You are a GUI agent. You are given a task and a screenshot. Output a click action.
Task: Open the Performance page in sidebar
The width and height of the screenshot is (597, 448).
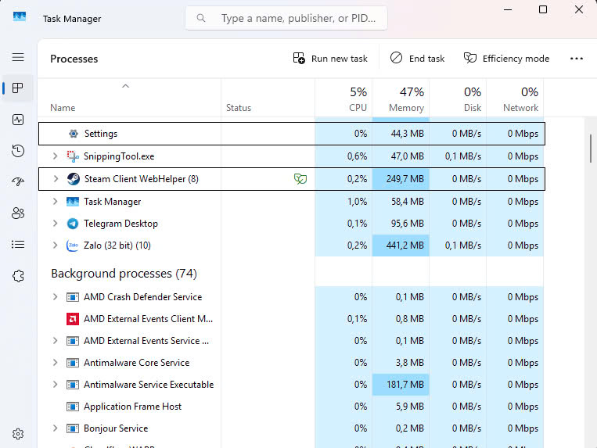(18, 120)
